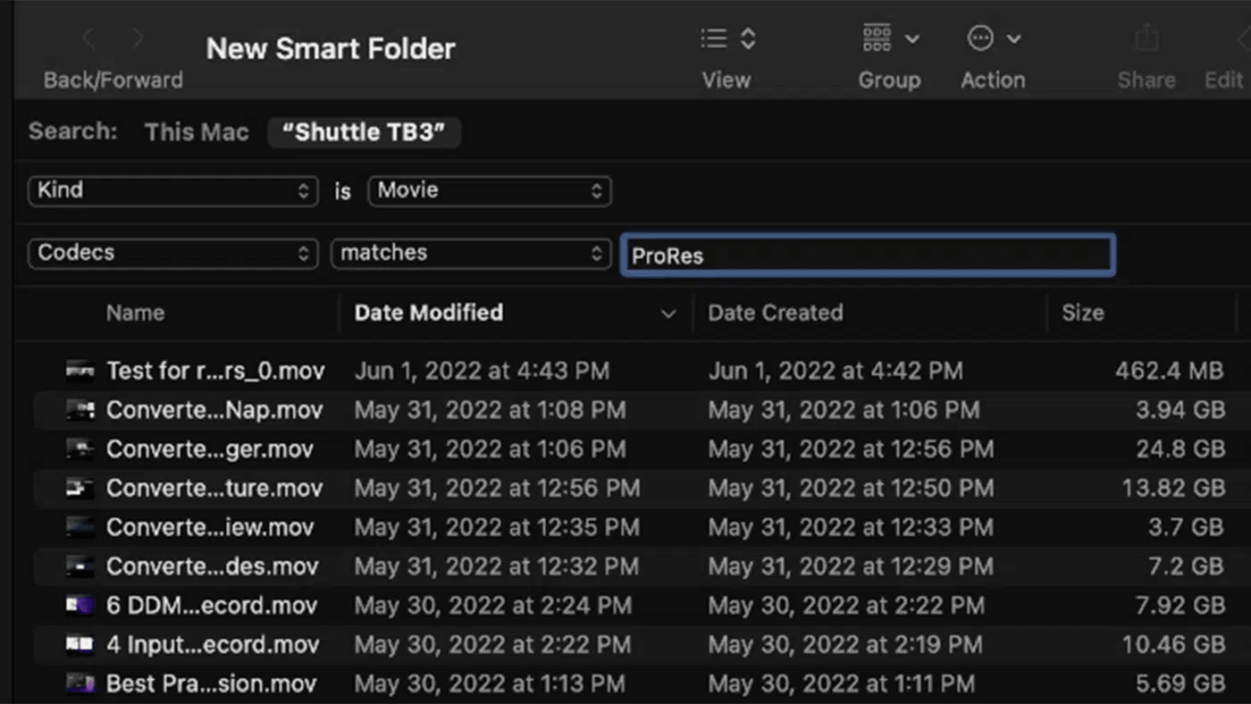Switch search scope to This Mac
This screenshot has width=1251, height=704.
[197, 131]
